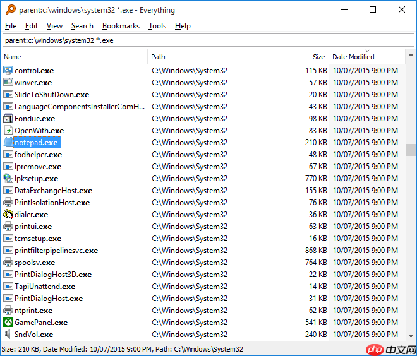Click the printui.exe printer icon
The image size is (417, 356).
8,227
